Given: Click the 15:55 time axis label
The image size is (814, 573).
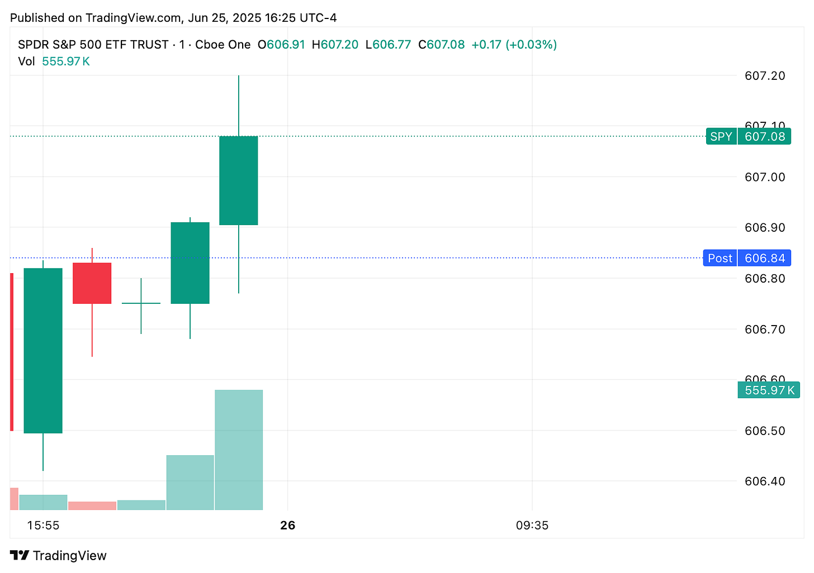Looking at the screenshot, I should pyautogui.click(x=44, y=526).
